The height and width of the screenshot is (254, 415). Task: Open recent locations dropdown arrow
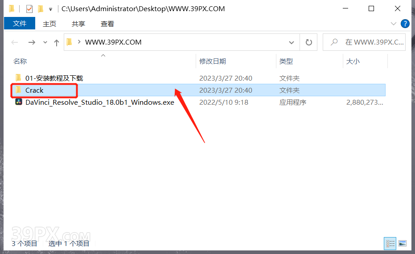pos(45,42)
